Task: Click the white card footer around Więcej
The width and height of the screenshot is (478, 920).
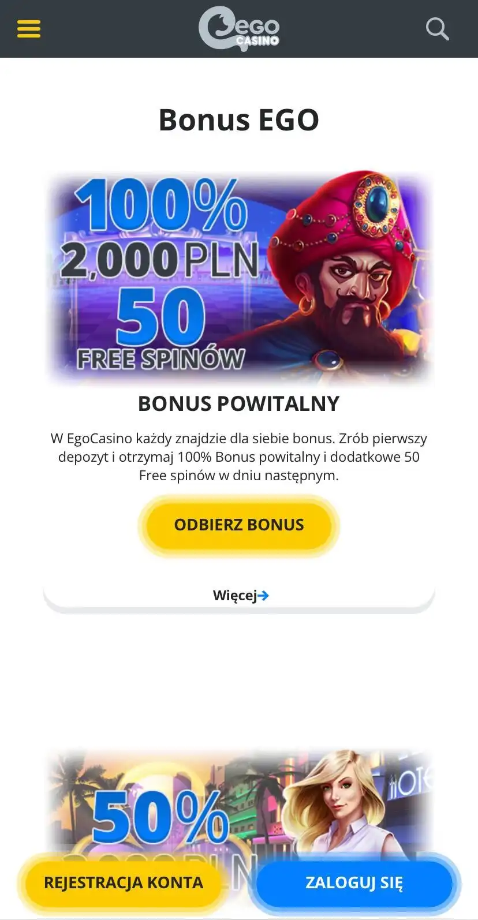Action: pos(239,596)
